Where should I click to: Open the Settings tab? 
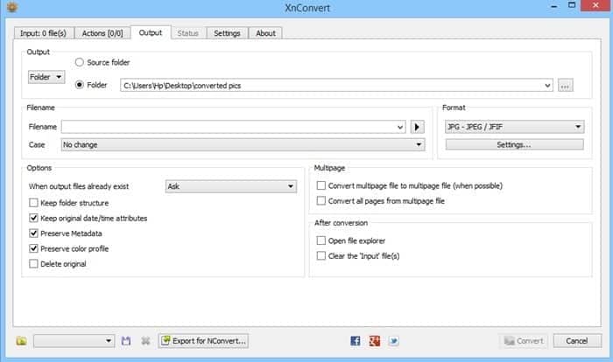coord(227,33)
